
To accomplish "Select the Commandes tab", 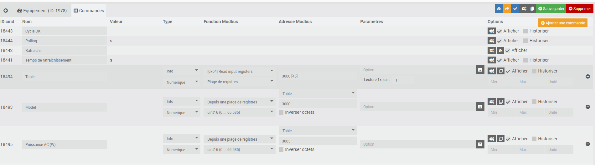I will click(89, 11).
